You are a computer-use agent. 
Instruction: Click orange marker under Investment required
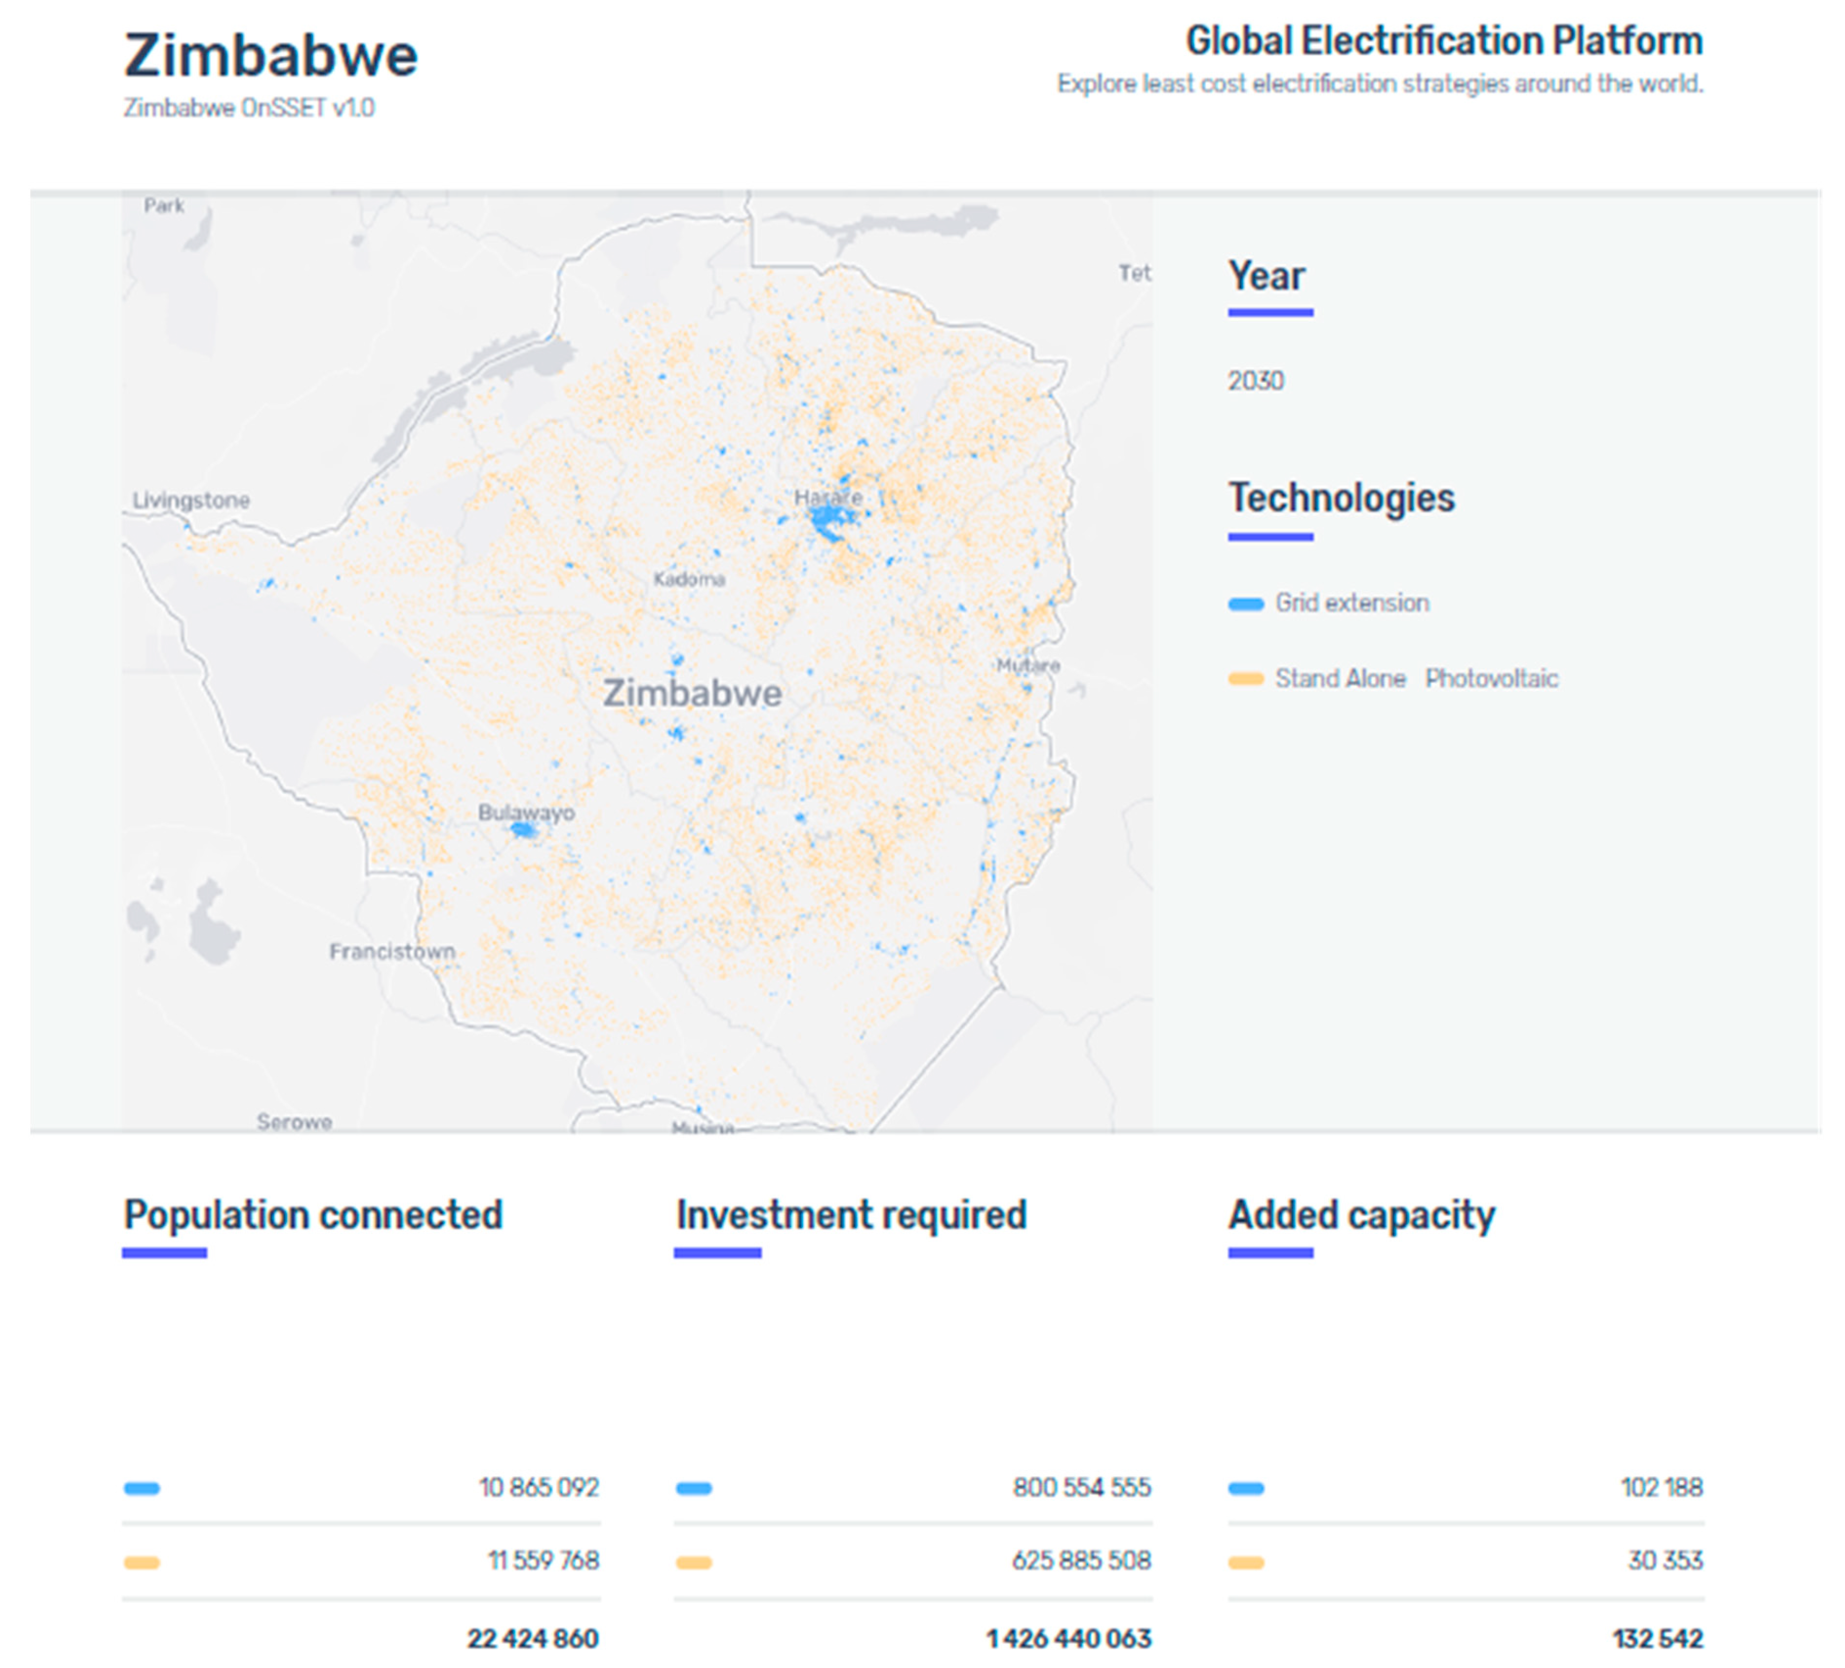(694, 1563)
